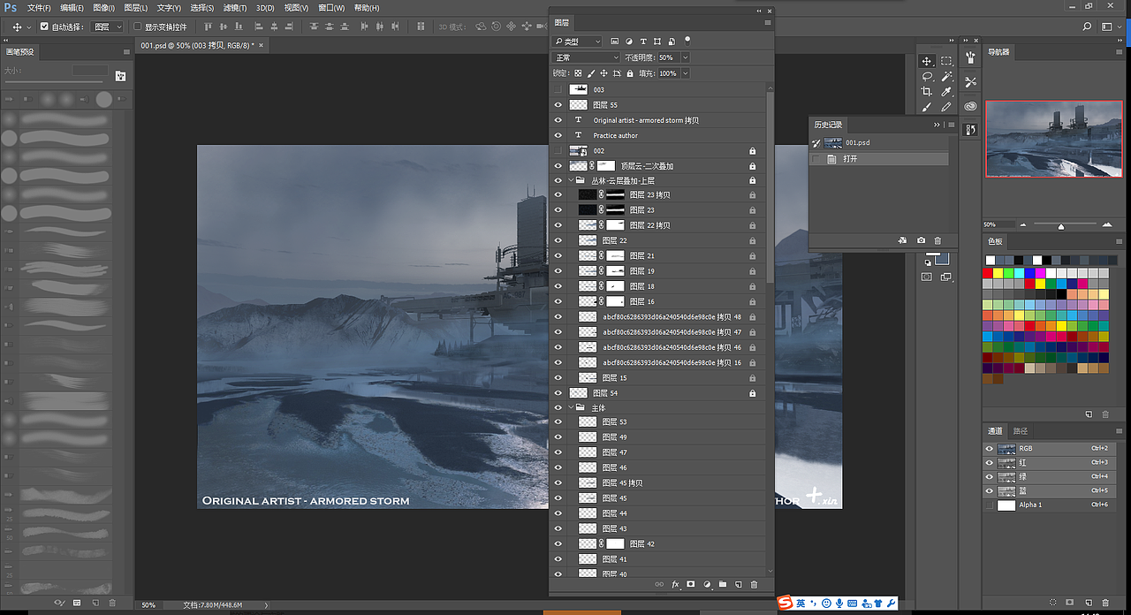Screen dimensions: 1131x615
Task: Select the Eyedropper tool
Action: click(x=946, y=91)
